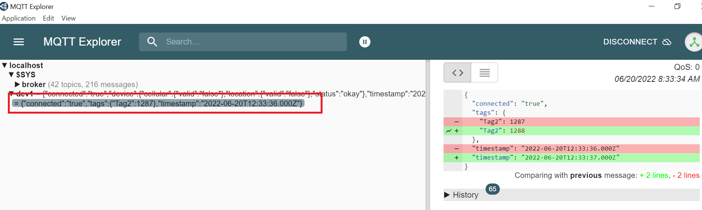Click the date 06/20/2022 8:33:34 AM
The width and height of the screenshot is (702, 210).
coord(657,79)
